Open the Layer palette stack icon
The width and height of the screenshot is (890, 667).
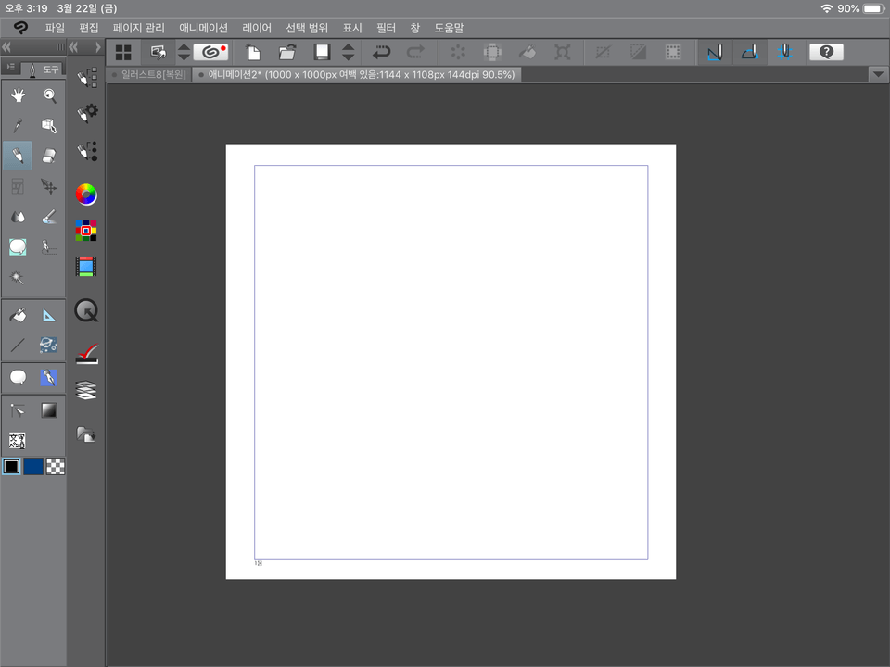point(86,390)
